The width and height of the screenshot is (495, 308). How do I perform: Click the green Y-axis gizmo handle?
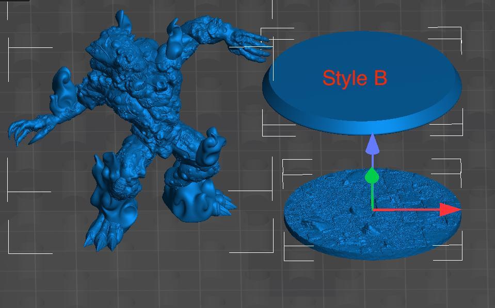(x=372, y=176)
